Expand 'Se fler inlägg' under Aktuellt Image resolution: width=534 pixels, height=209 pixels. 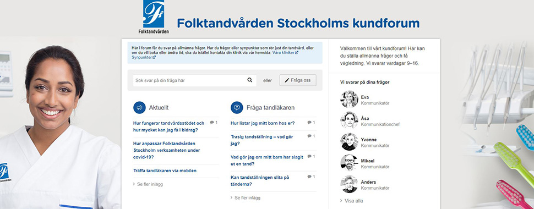click(148, 184)
